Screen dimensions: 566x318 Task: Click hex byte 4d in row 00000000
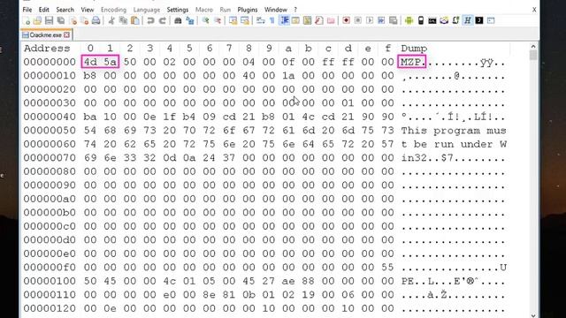pyautogui.click(x=90, y=62)
